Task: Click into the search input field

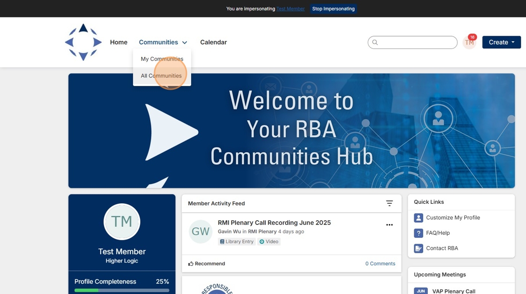Action: pos(413,42)
